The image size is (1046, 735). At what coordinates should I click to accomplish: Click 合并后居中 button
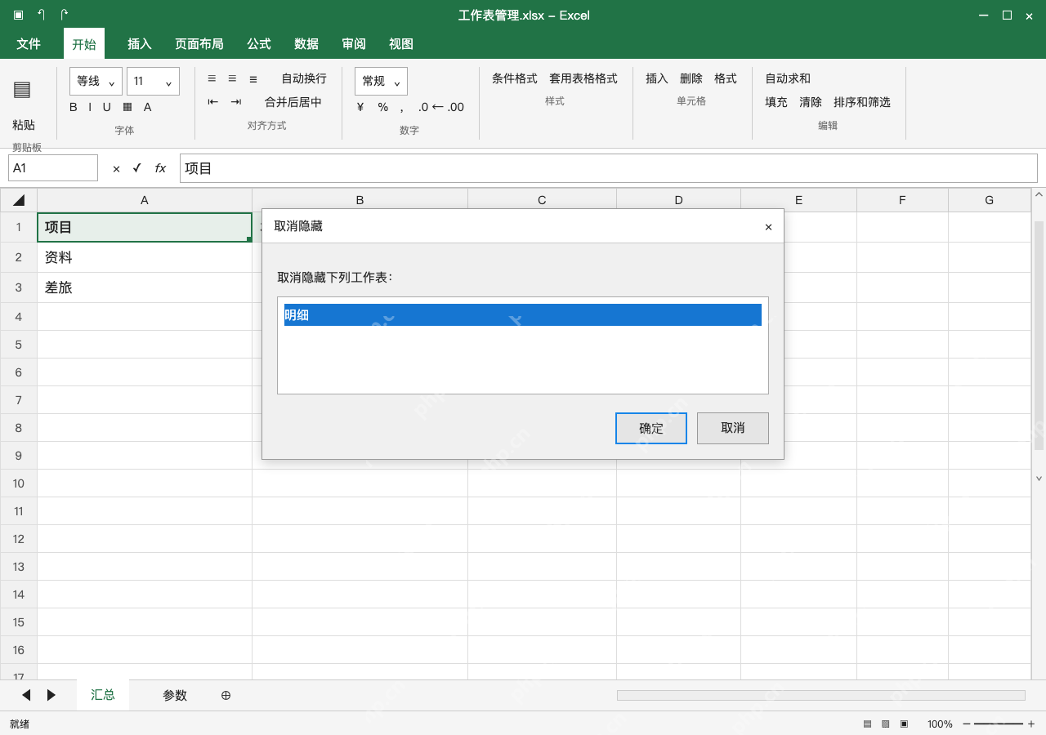[x=293, y=102]
